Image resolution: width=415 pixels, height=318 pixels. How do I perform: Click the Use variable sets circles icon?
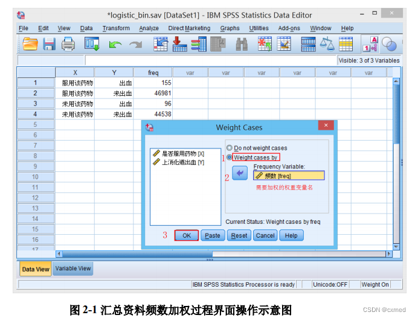[389, 44]
